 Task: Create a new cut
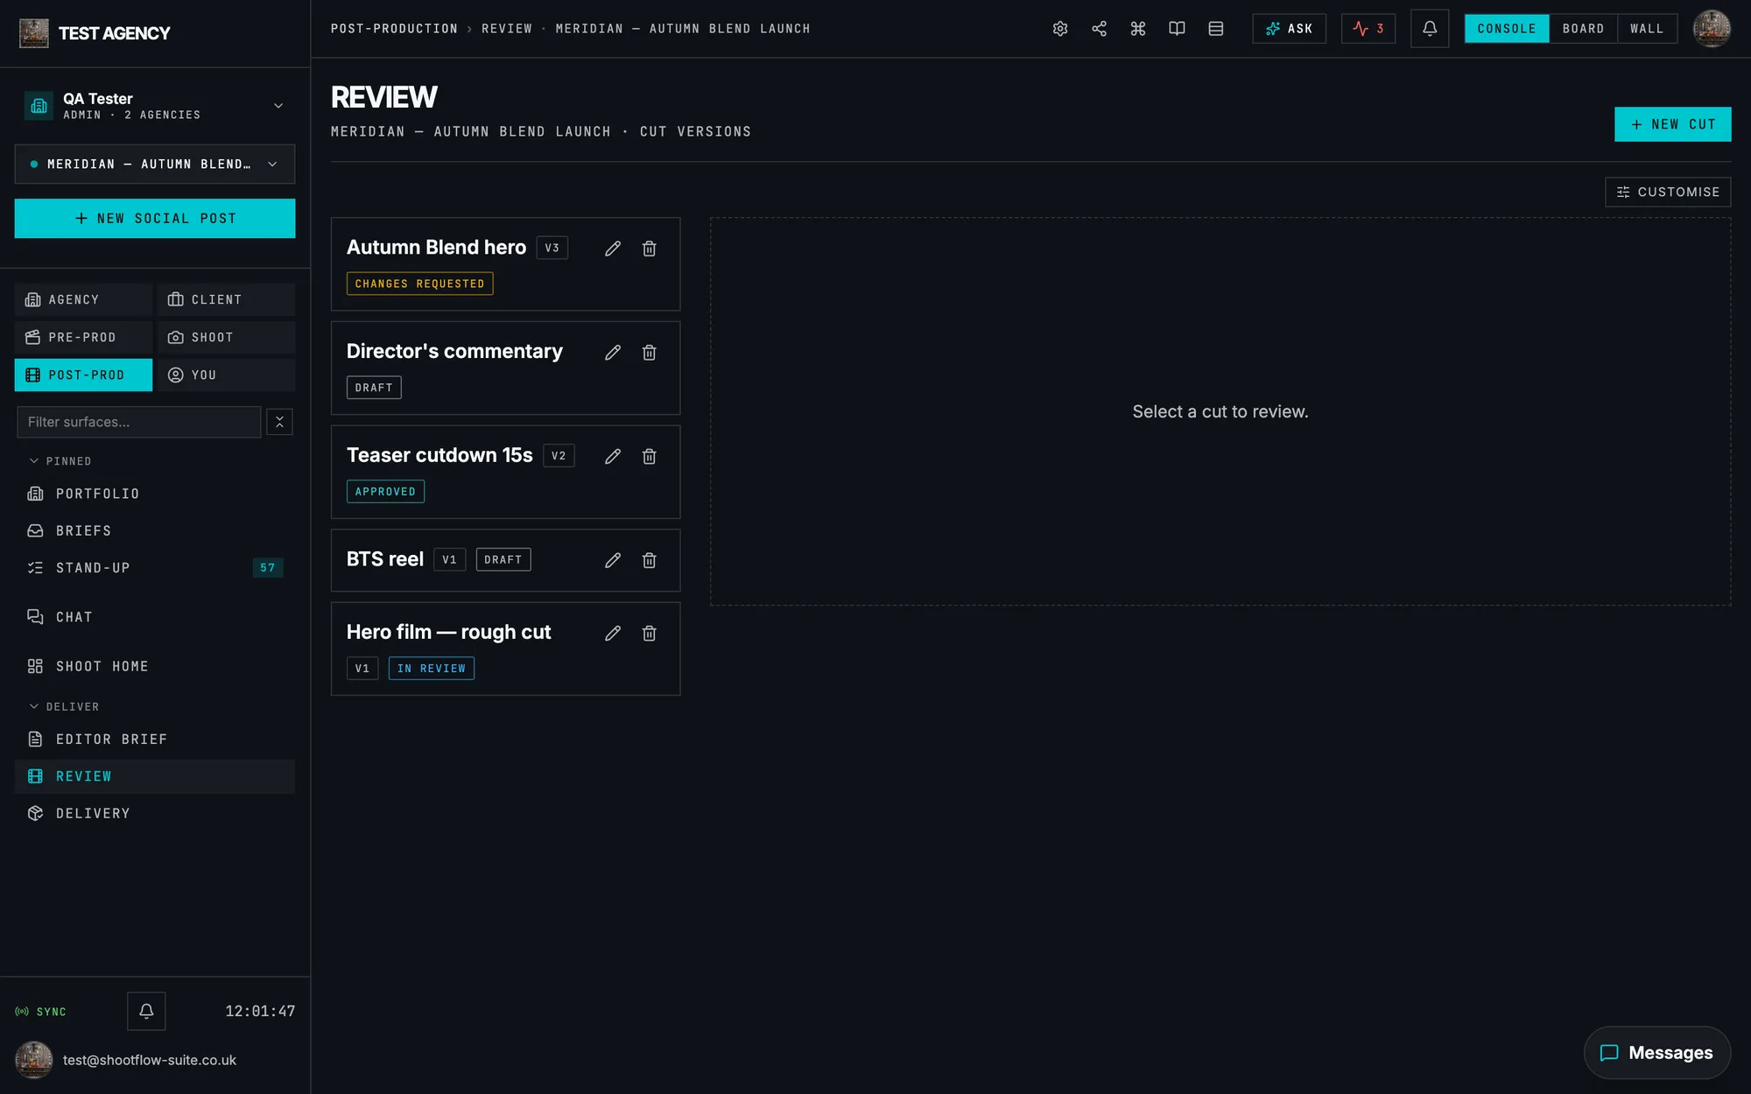click(x=1672, y=124)
